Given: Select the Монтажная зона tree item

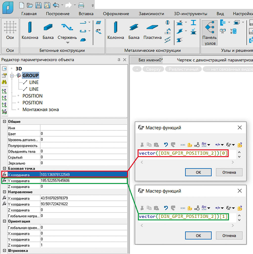Looking at the screenshot, I should (40, 110).
